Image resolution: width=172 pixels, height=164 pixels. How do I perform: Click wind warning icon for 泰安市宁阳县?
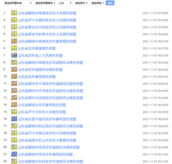click(x=14, y=27)
